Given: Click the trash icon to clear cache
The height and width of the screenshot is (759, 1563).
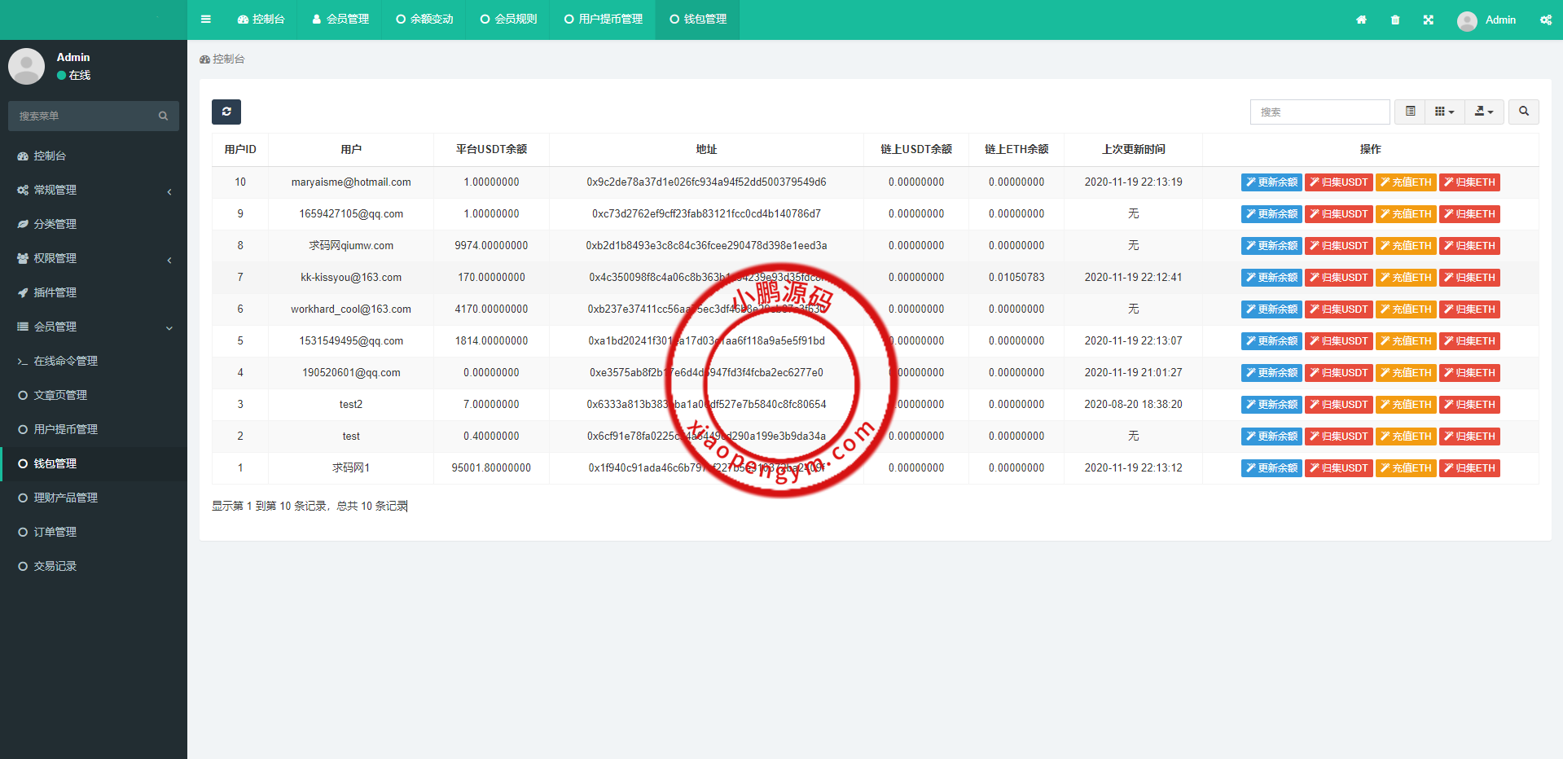Looking at the screenshot, I should [x=1395, y=20].
